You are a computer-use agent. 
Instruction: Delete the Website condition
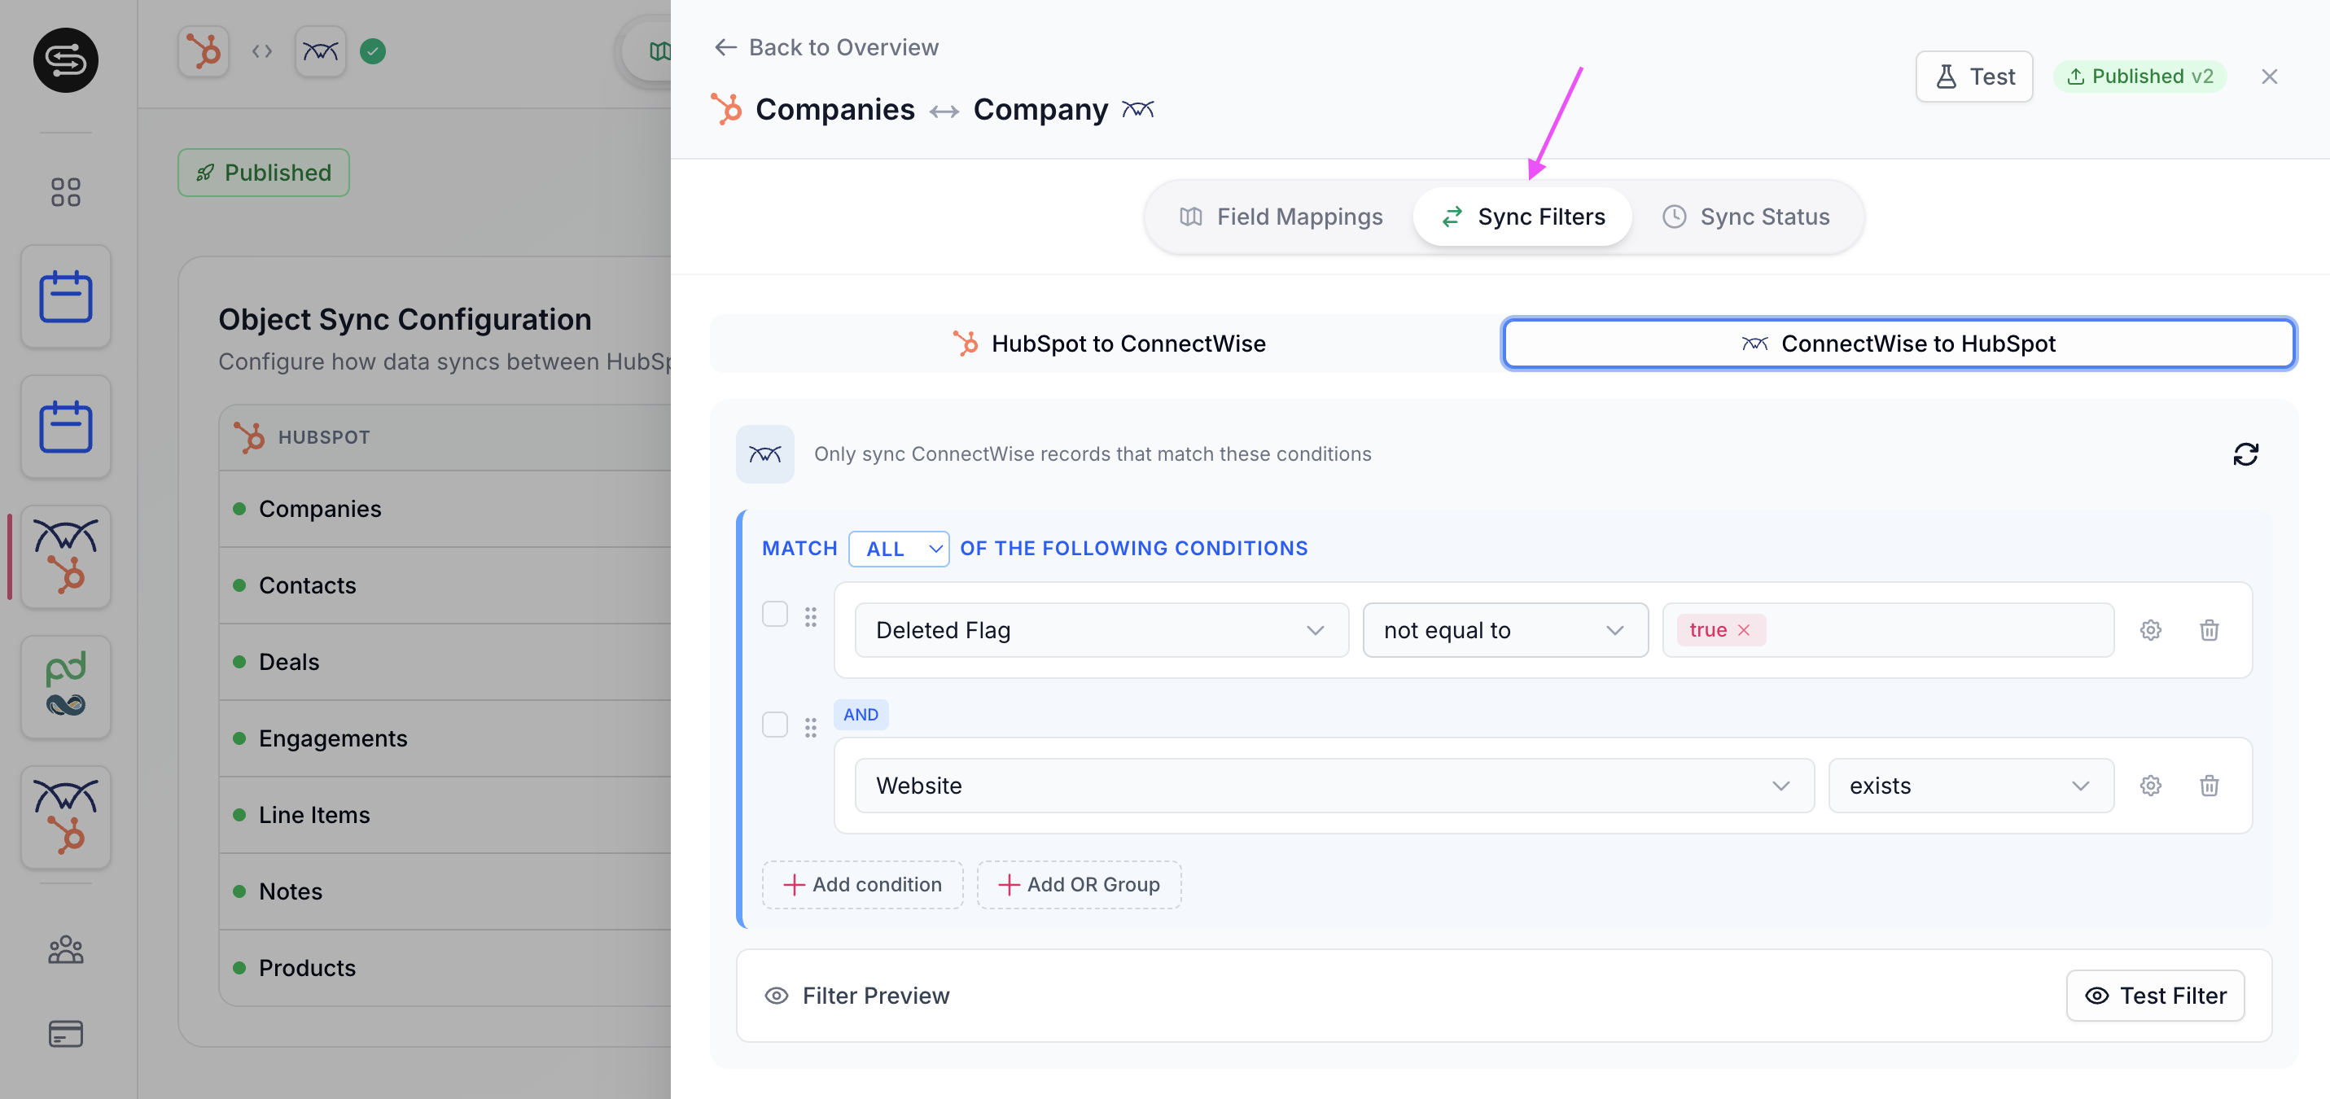click(x=2210, y=785)
